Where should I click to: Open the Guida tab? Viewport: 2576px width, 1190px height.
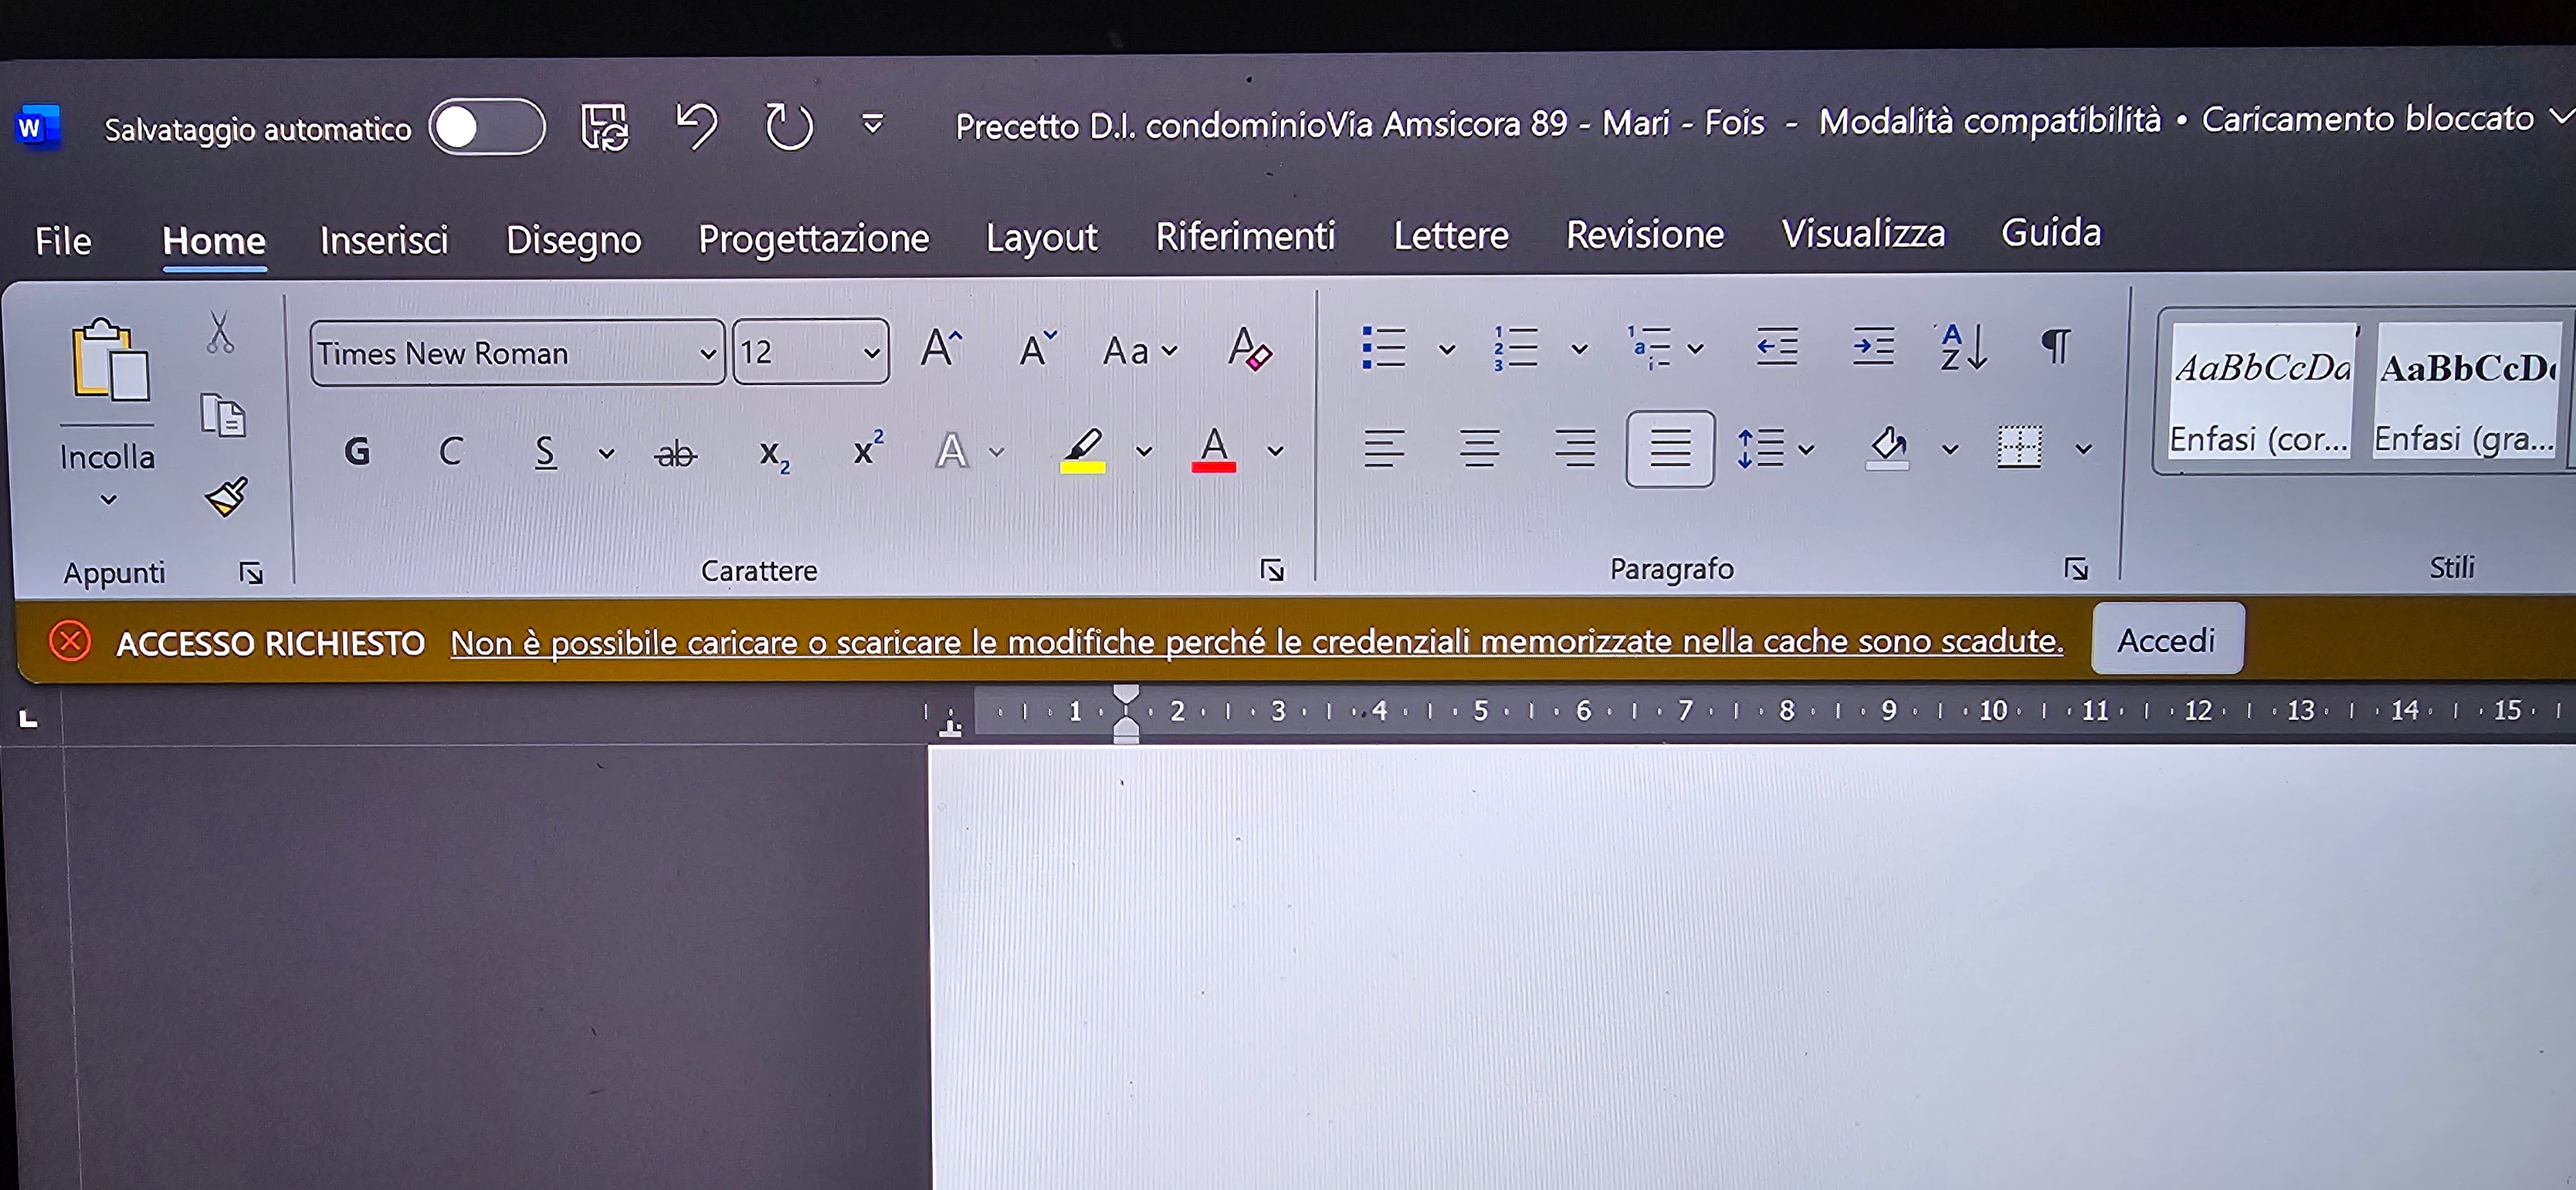click(2051, 232)
